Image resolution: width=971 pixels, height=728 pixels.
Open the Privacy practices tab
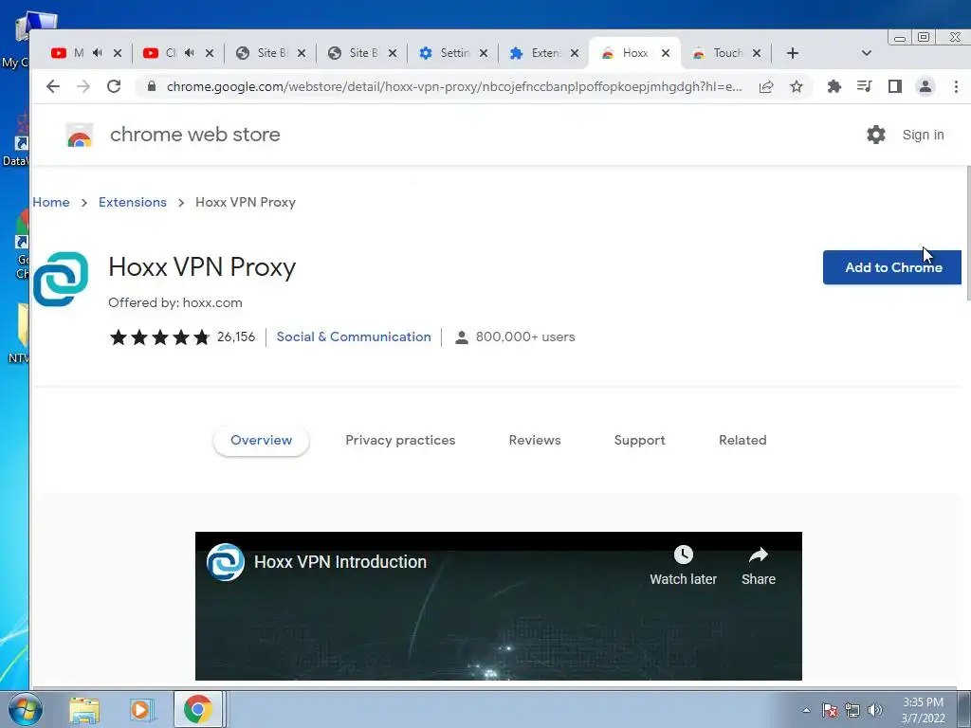pyautogui.click(x=400, y=440)
